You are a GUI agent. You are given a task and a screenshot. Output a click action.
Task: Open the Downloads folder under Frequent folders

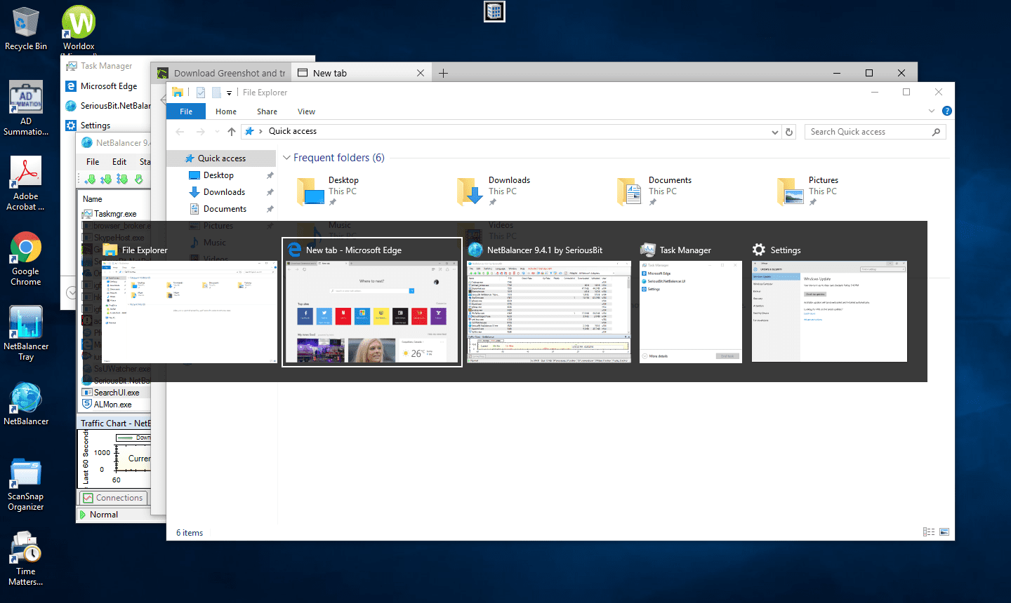point(494,191)
